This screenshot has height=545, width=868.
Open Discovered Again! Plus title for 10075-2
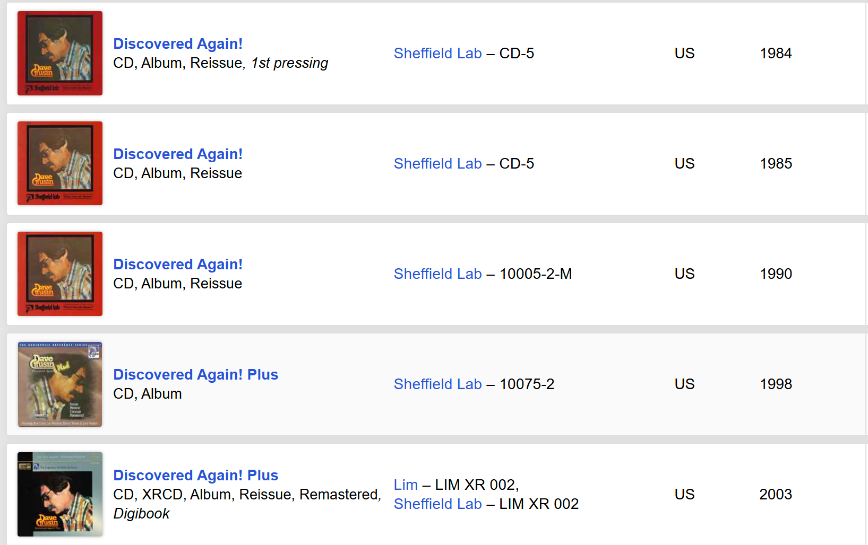coord(195,374)
